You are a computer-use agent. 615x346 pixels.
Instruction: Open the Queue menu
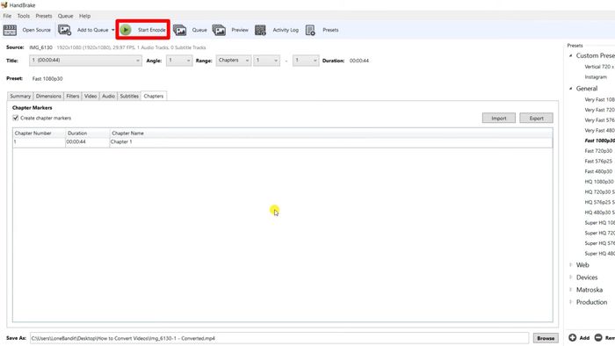pyautogui.click(x=66, y=16)
